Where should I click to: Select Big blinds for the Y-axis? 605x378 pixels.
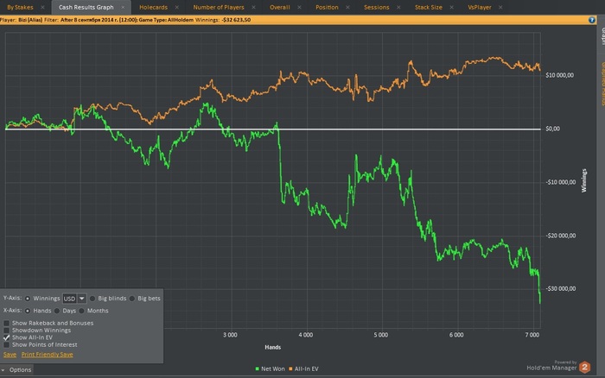92,298
